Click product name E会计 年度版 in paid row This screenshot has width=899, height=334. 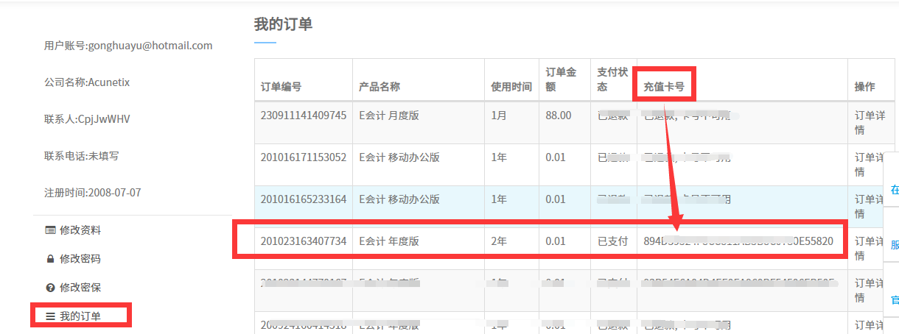tap(389, 241)
